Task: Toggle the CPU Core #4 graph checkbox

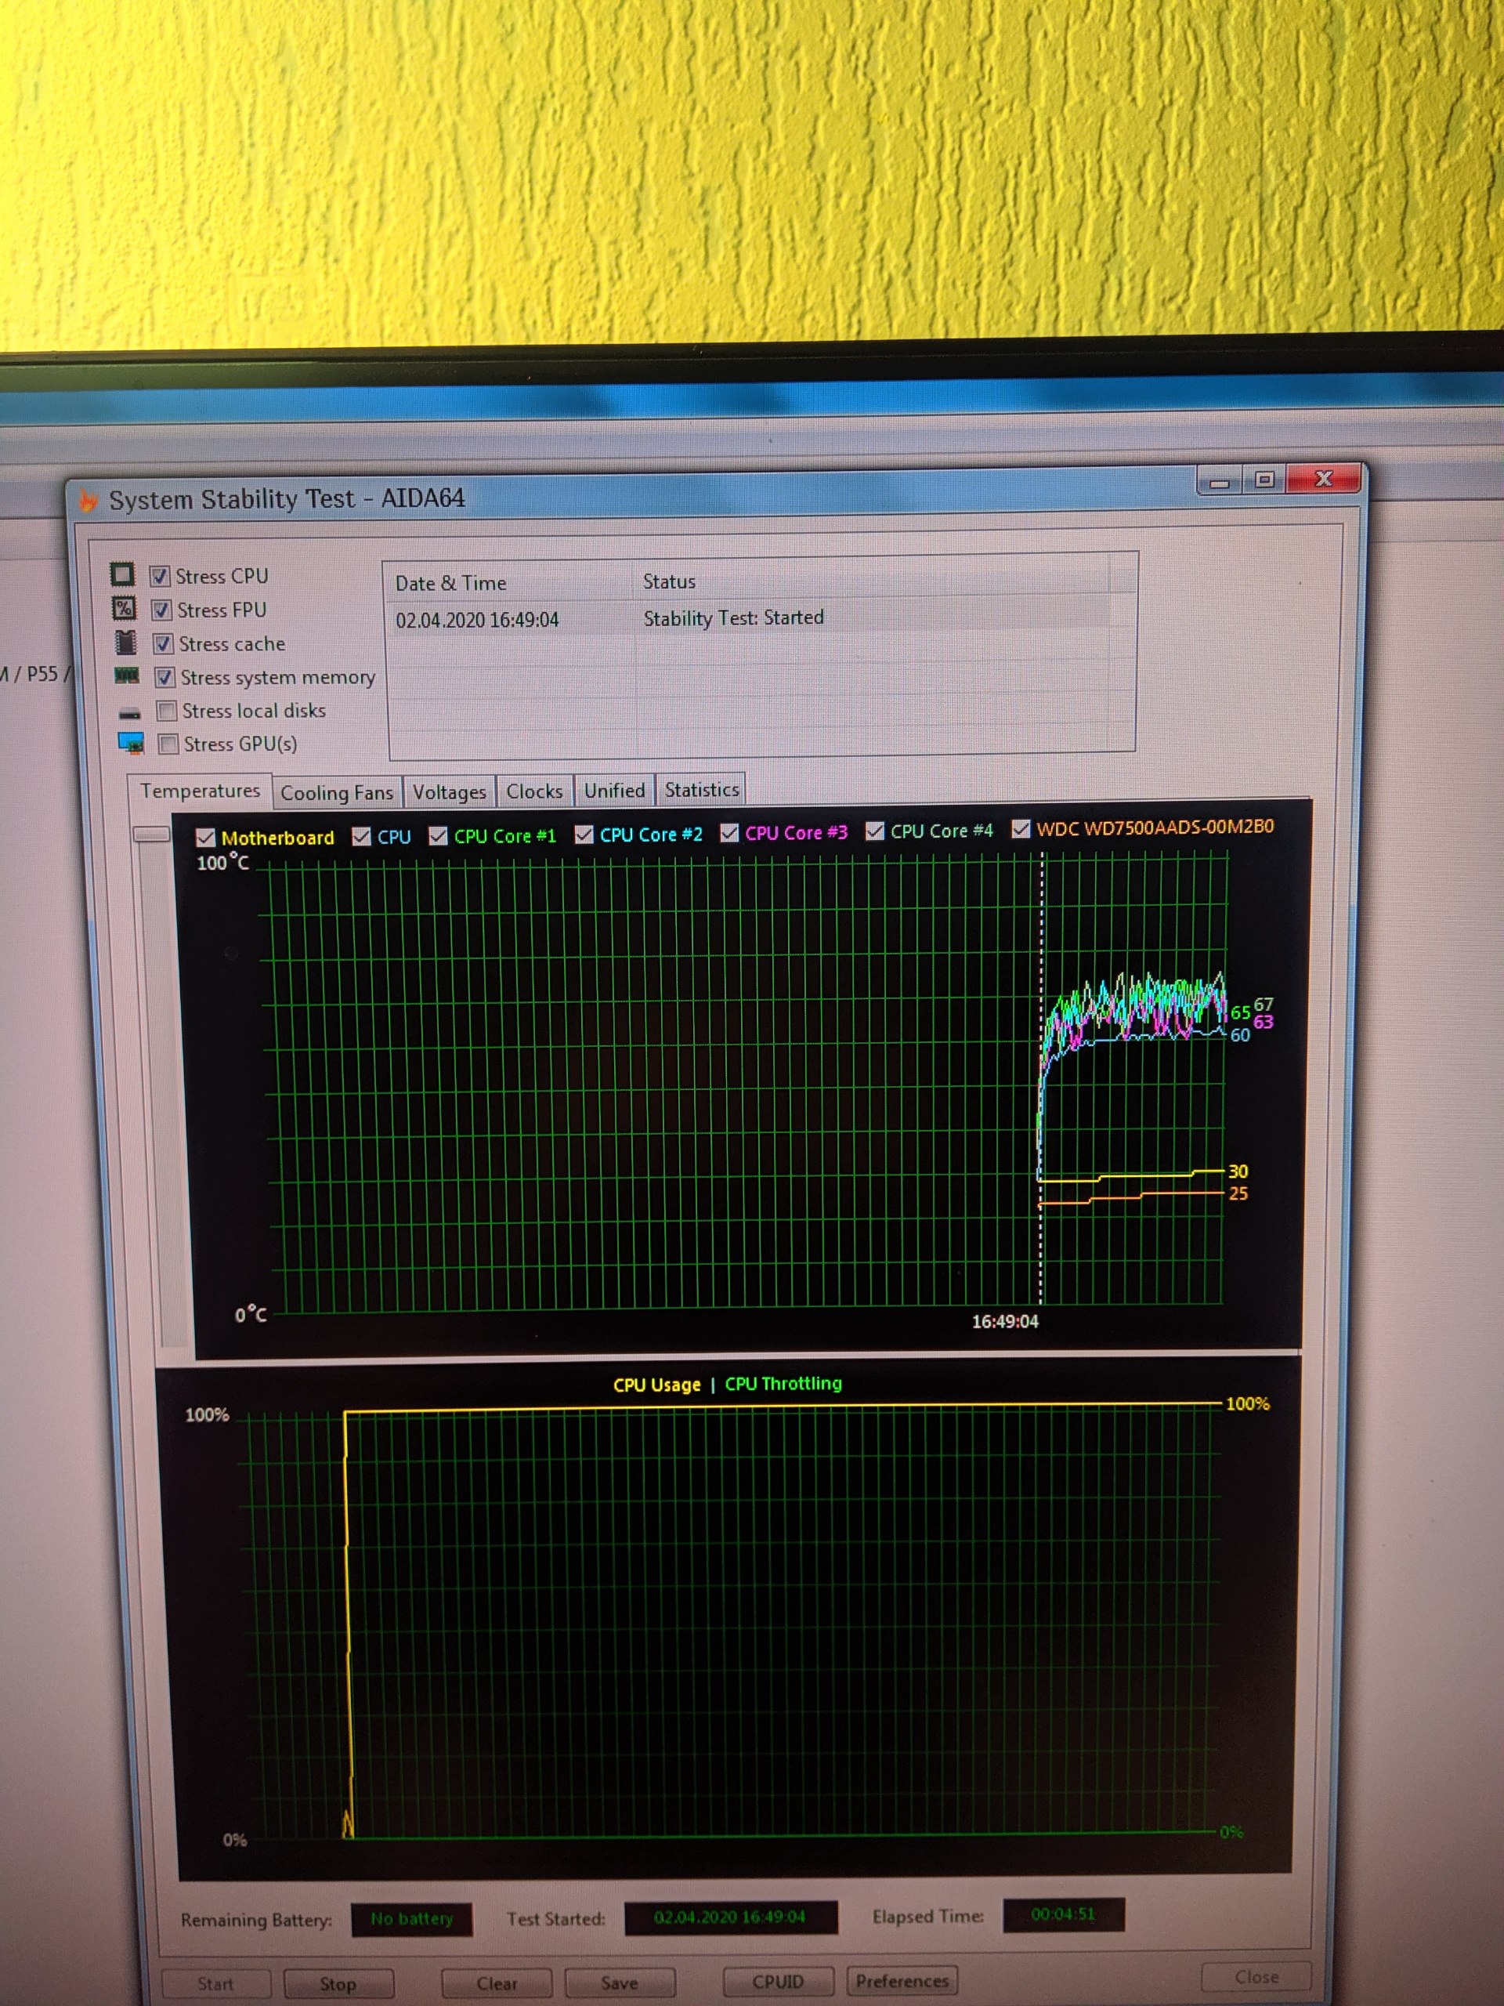Action: point(875,831)
